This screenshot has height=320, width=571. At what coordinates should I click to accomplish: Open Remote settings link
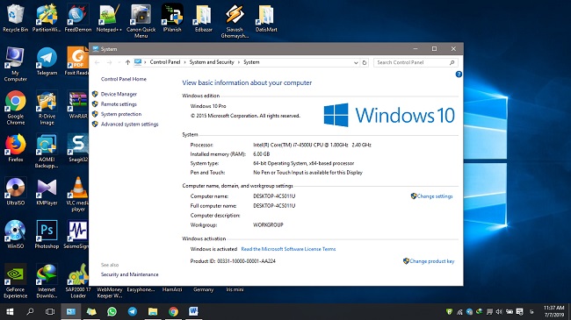119,104
